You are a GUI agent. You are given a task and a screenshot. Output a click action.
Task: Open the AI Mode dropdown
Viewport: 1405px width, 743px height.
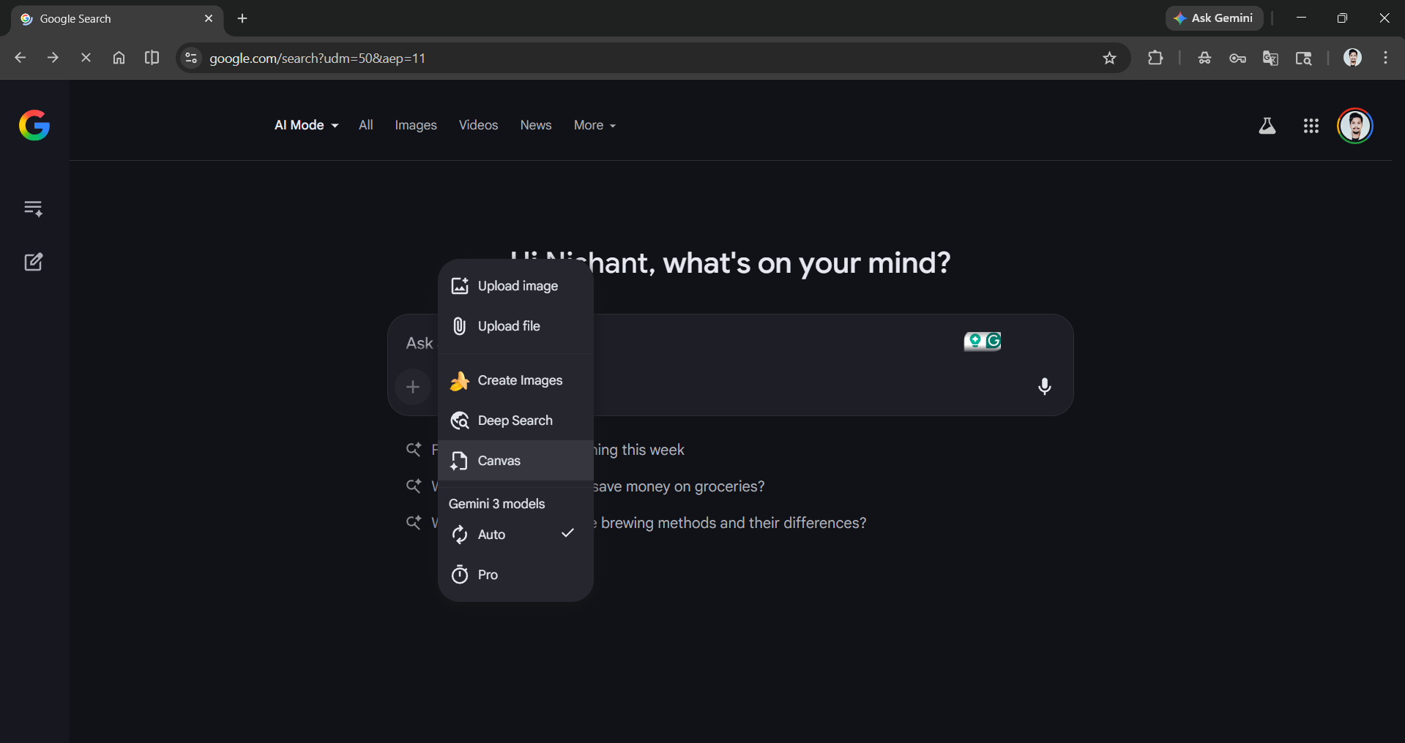pyautogui.click(x=305, y=125)
